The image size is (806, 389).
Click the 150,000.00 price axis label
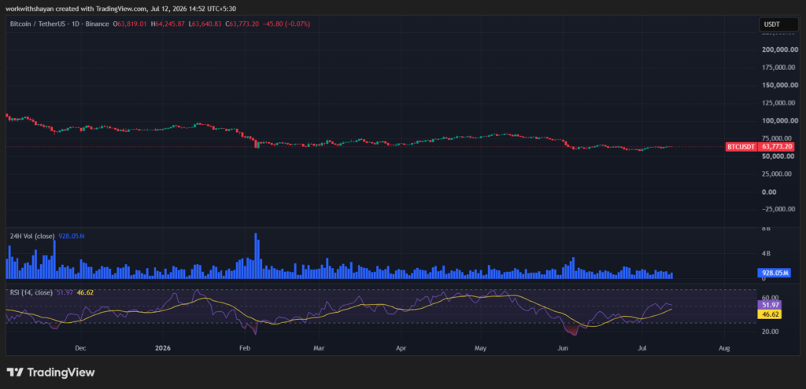click(x=780, y=85)
